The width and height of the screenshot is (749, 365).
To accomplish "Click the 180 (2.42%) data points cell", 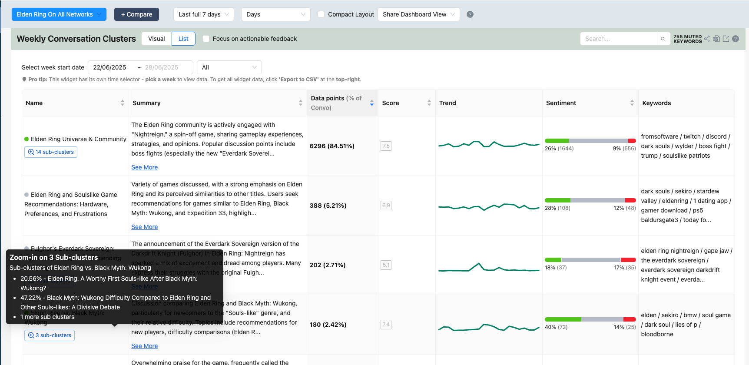I will (328, 325).
